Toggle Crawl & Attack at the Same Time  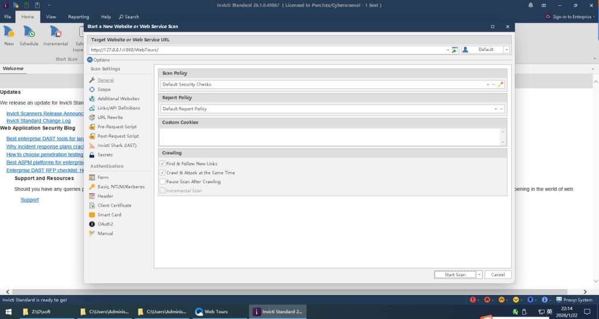(163, 173)
